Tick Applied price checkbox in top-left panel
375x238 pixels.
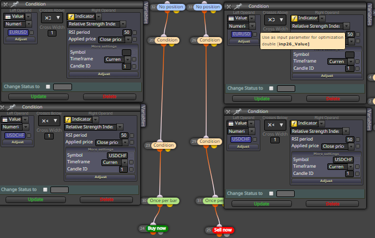coord(135,39)
